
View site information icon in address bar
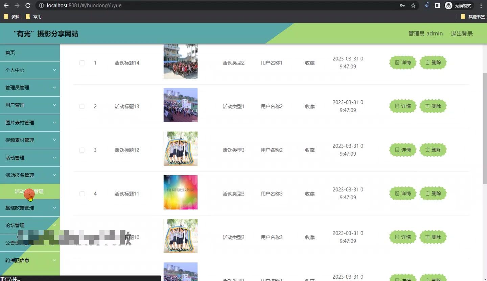(x=41, y=5)
